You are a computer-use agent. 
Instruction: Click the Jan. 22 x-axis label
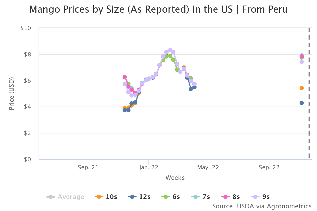point(149,167)
